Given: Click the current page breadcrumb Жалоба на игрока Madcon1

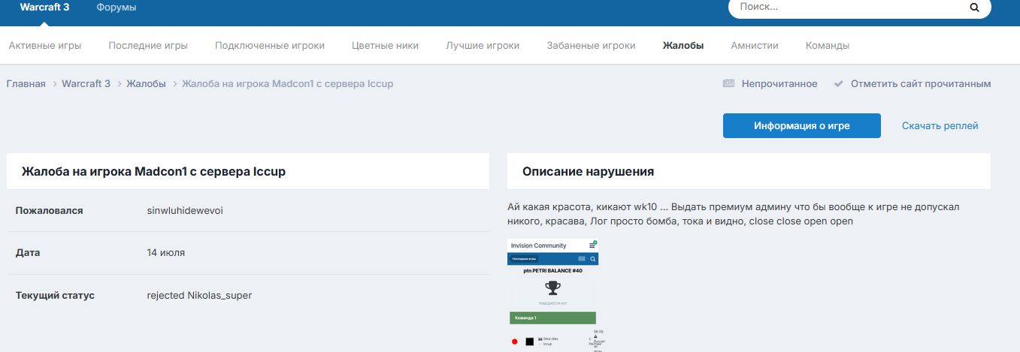Looking at the screenshot, I should point(287,83).
